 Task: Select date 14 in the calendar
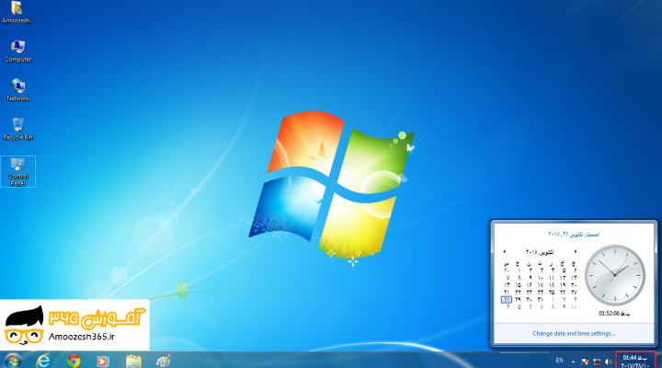(x=507, y=285)
